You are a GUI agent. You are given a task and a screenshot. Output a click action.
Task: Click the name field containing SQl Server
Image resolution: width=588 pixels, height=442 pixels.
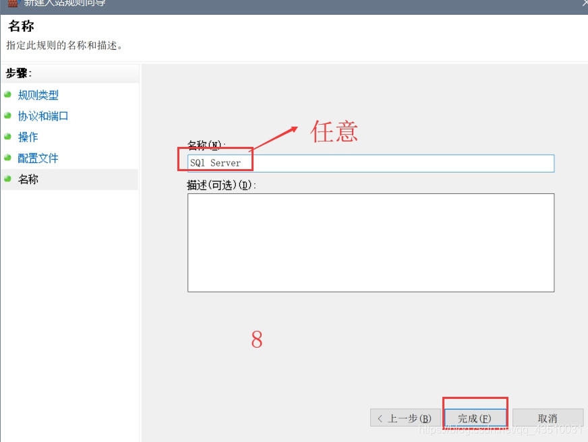pyautogui.click(x=370, y=163)
